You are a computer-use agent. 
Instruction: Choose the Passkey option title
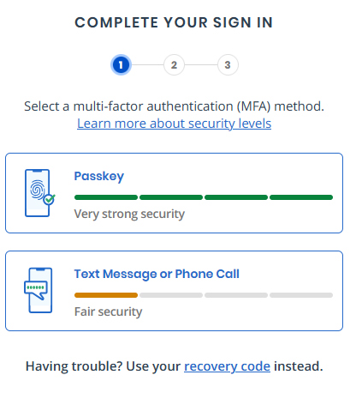click(99, 176)
